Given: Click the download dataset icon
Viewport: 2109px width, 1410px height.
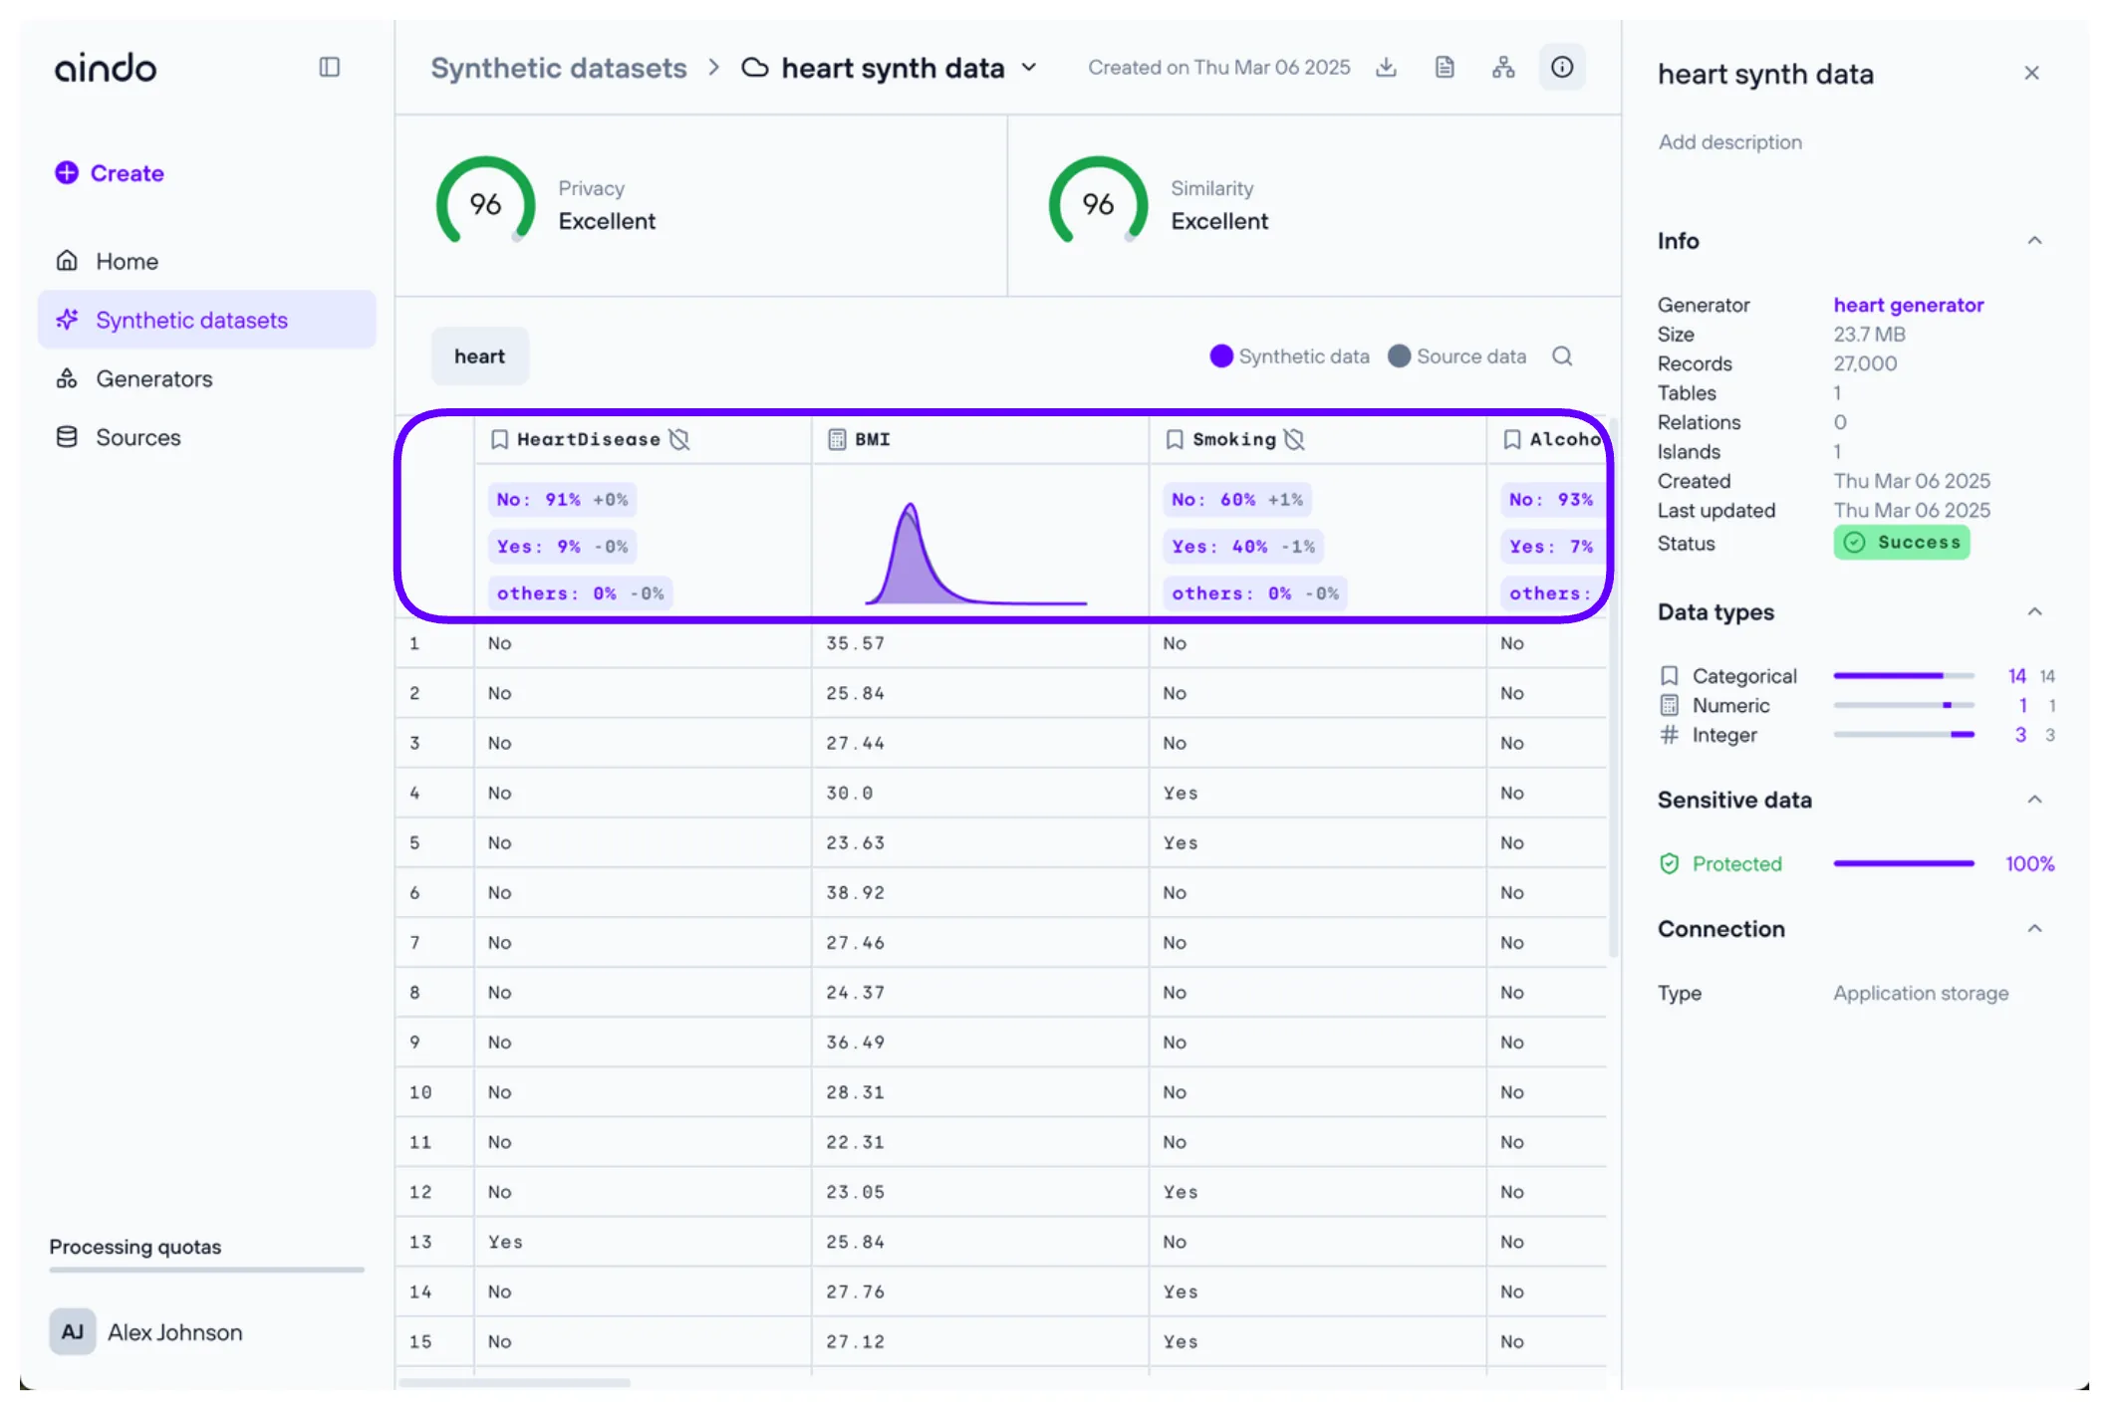Looking at the screenshot, I should pyautogui.click(x=1386, y=68).
